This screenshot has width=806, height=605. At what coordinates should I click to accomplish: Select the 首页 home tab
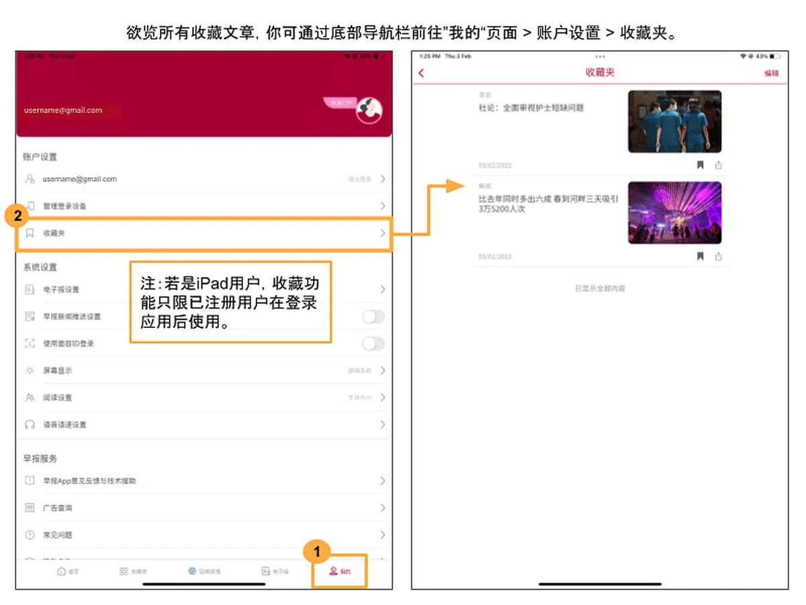[x=69, y=571]
